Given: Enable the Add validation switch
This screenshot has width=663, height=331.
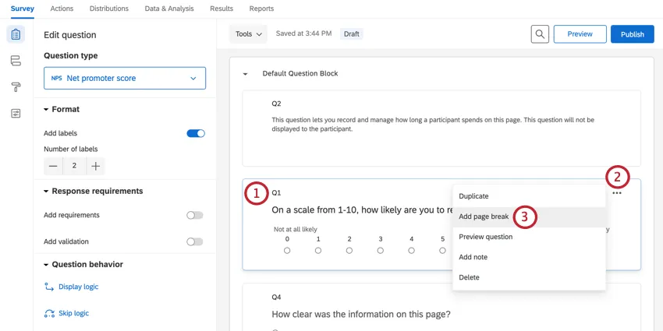Looking at the screenshot, I should coord(195,241).
